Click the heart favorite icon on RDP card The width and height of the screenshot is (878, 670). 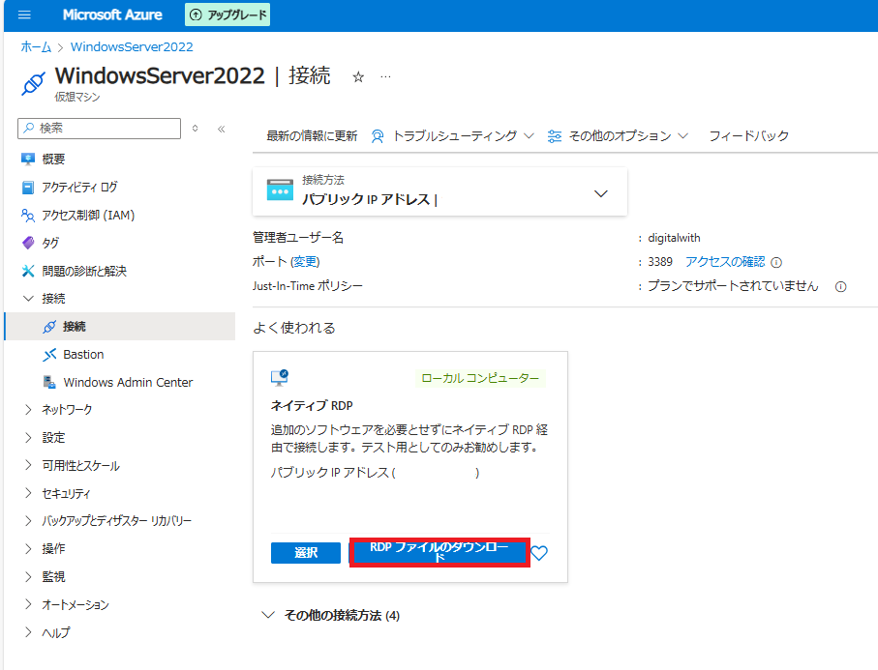click(539, 553)
